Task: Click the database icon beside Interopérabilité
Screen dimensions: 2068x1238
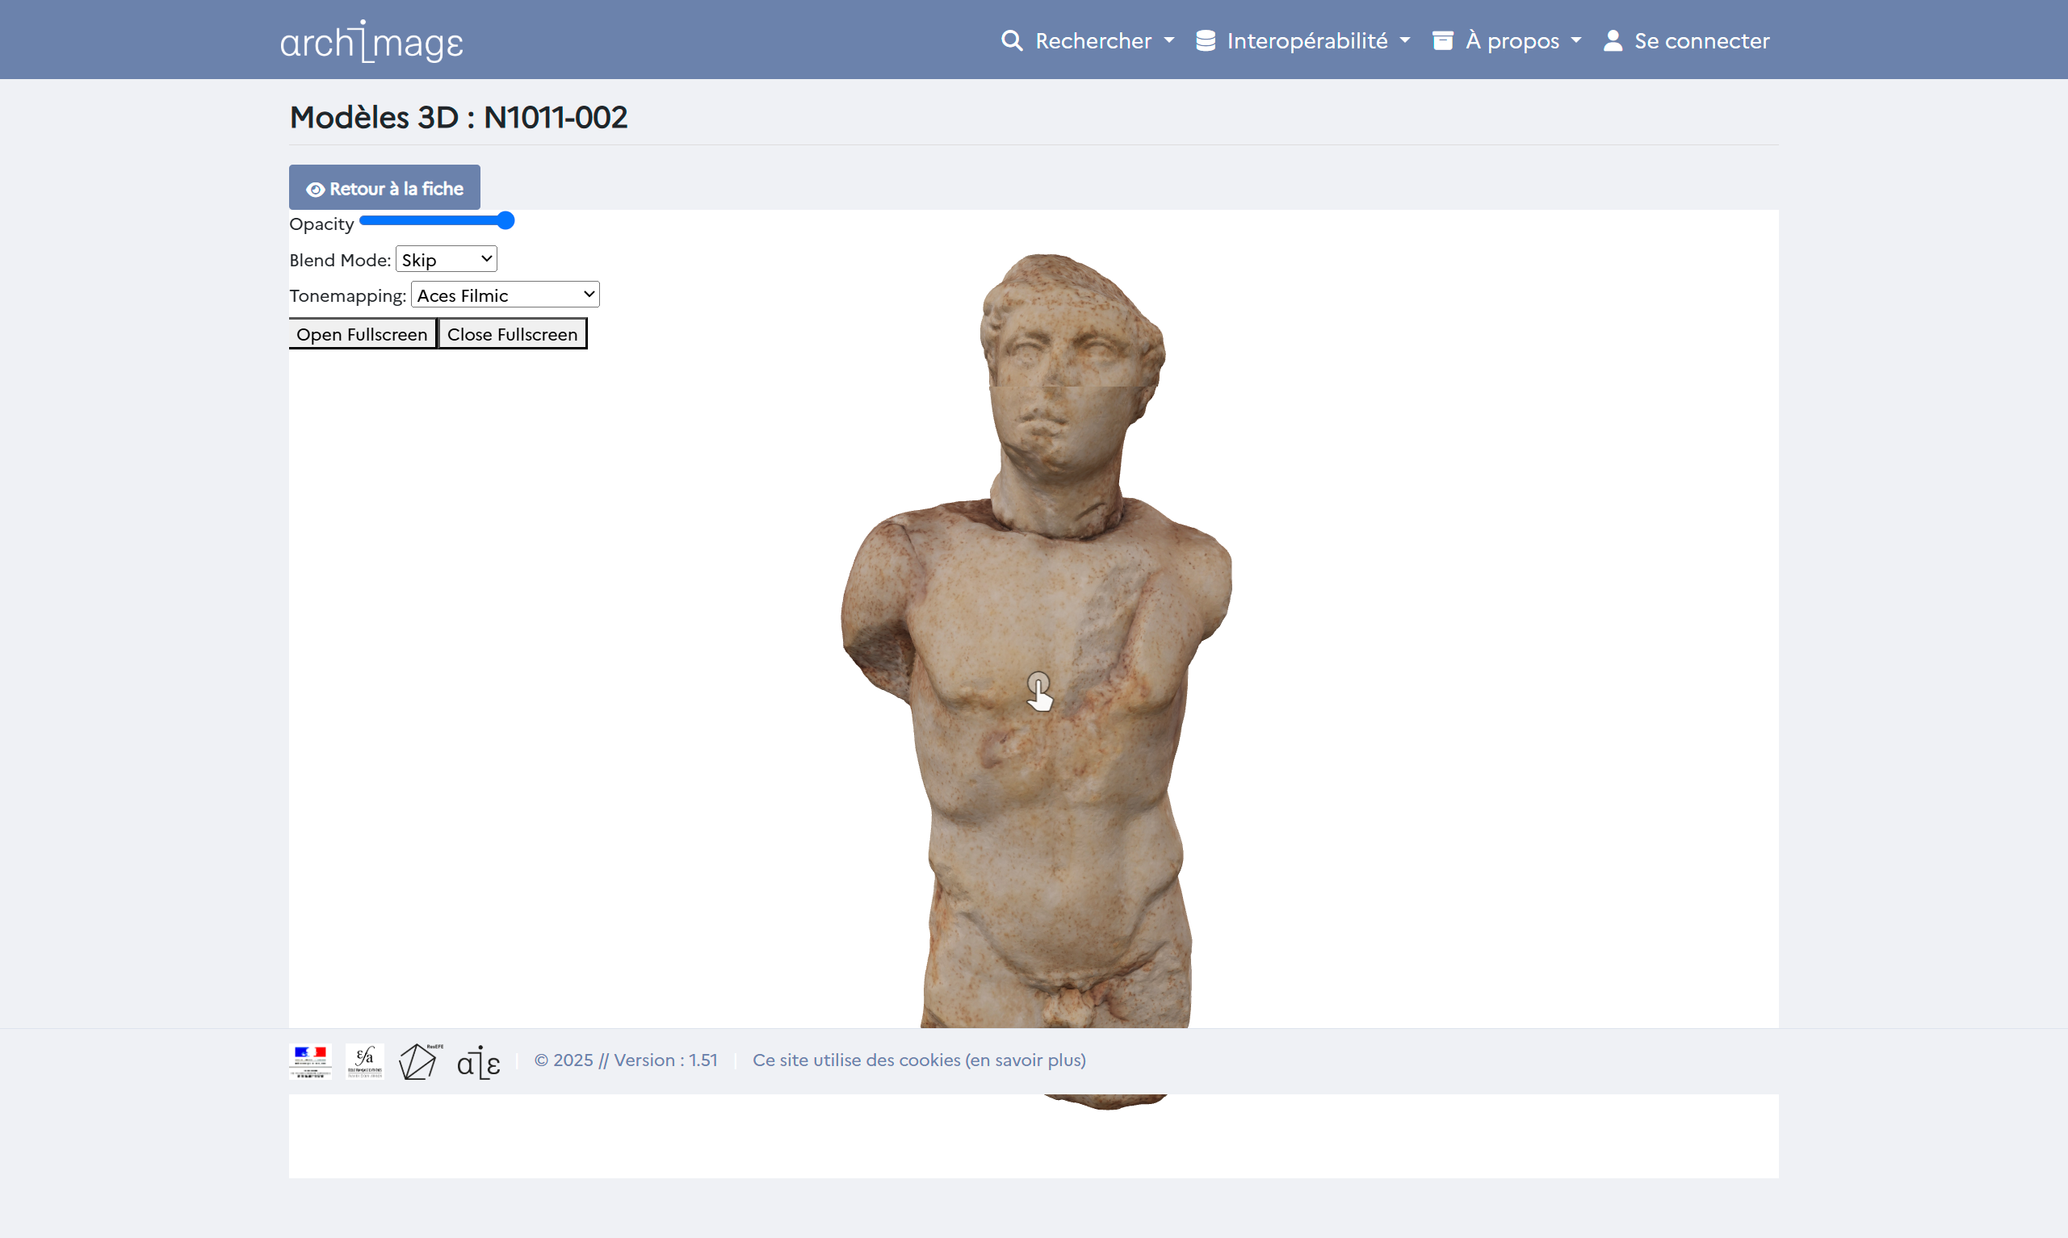Action: 1205,41
